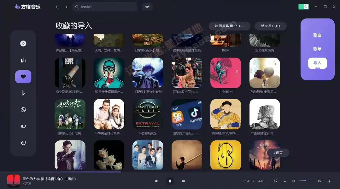Viewport: 340px width, 189px height.
Task: Open the 大气、宏伟、意境 playlist
Action: [109, 40]
